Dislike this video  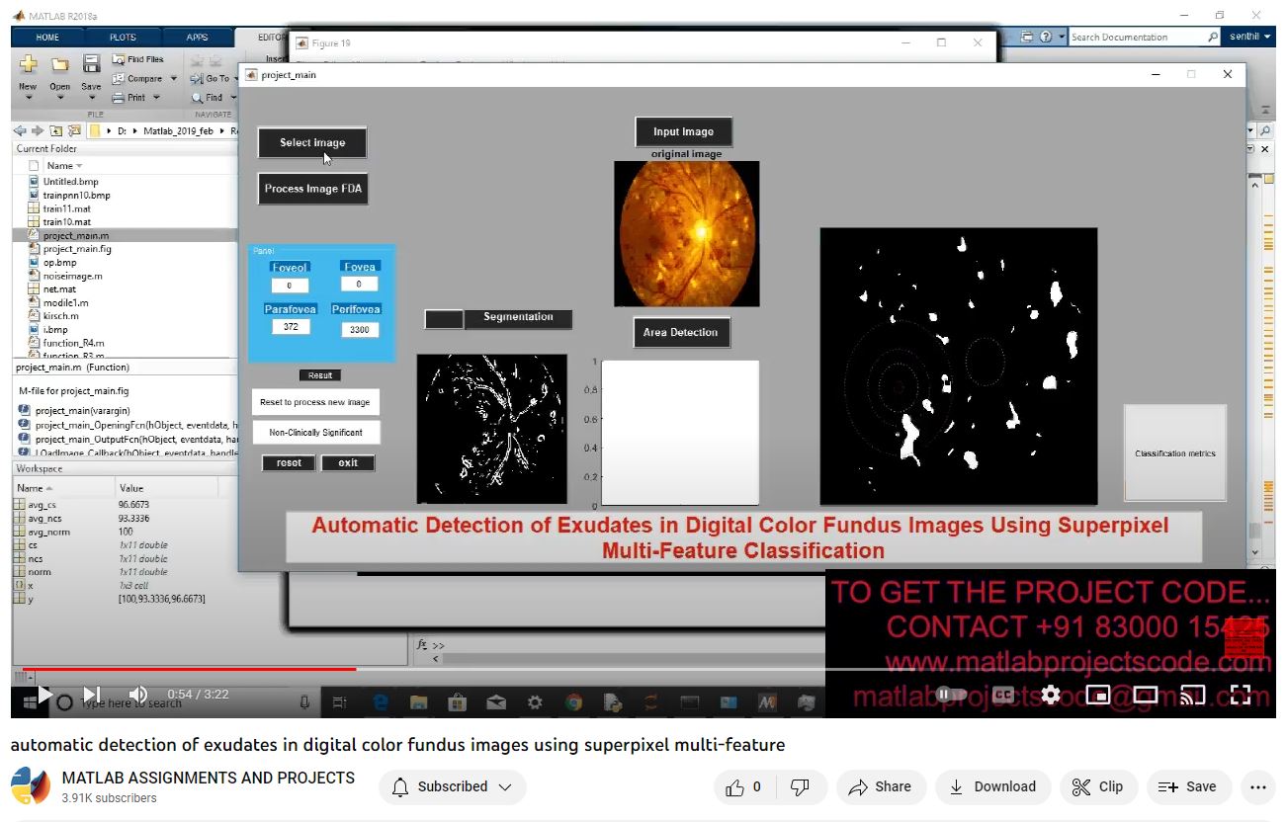pyautogui.click(x=801, y=786)
